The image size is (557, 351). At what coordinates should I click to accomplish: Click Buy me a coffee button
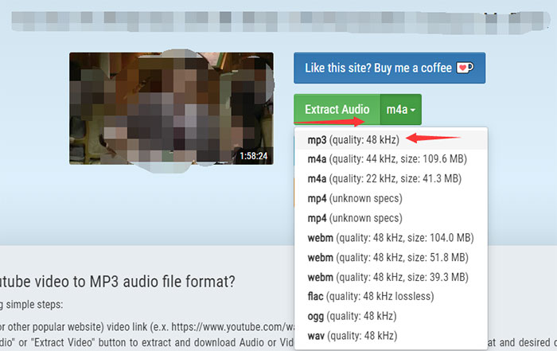389,68
